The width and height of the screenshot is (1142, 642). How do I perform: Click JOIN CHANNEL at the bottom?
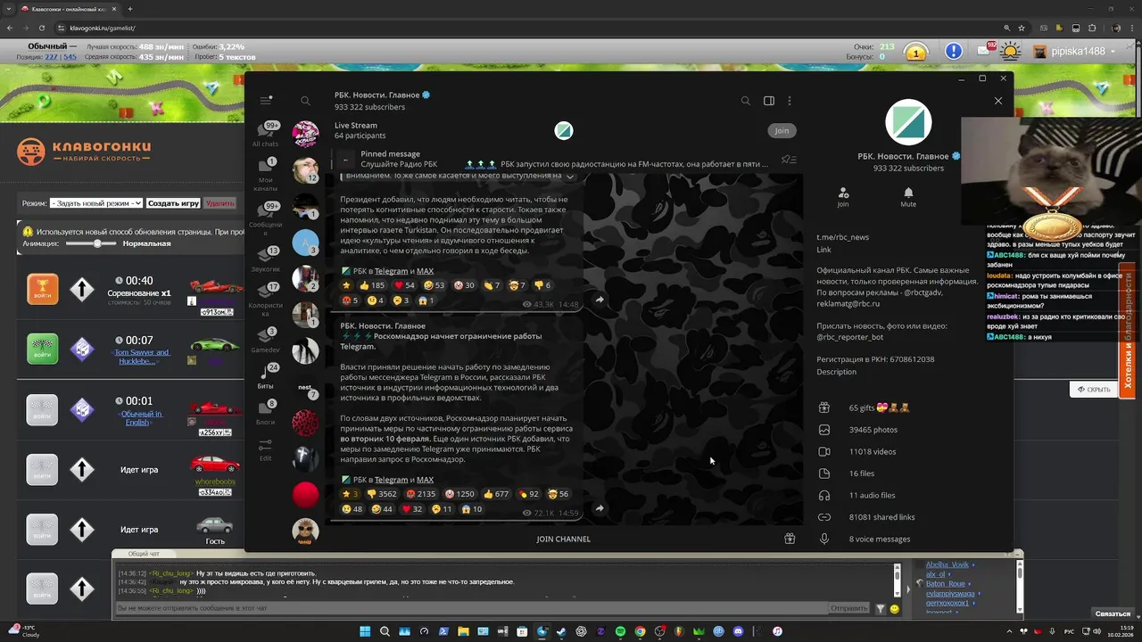coord(564,539)
